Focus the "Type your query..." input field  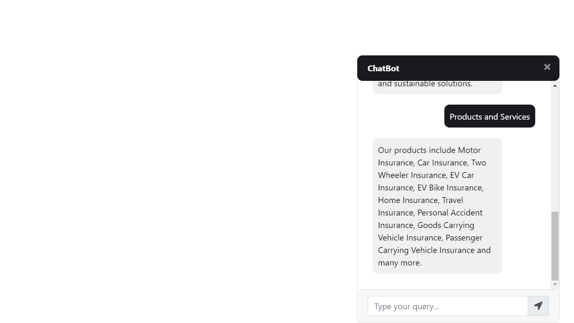click(x=448, y=306)
